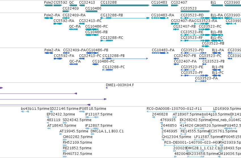The width and height of the screenshot is (241, 158).
Task: Click the QC gene arrow
Action: click(x=73, y=6)
